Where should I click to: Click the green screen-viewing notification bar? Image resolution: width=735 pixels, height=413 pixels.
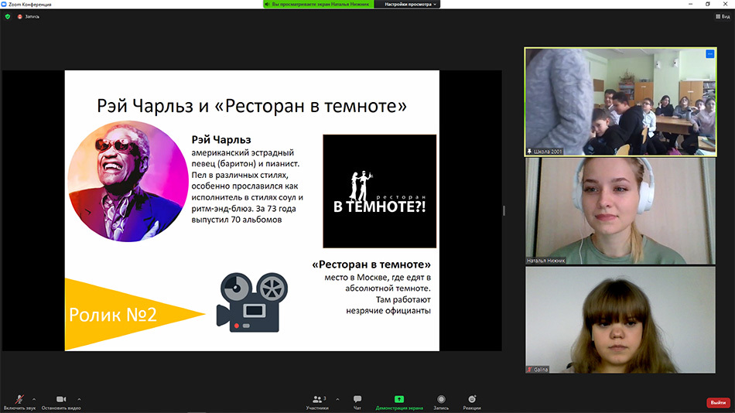point(318,4)
